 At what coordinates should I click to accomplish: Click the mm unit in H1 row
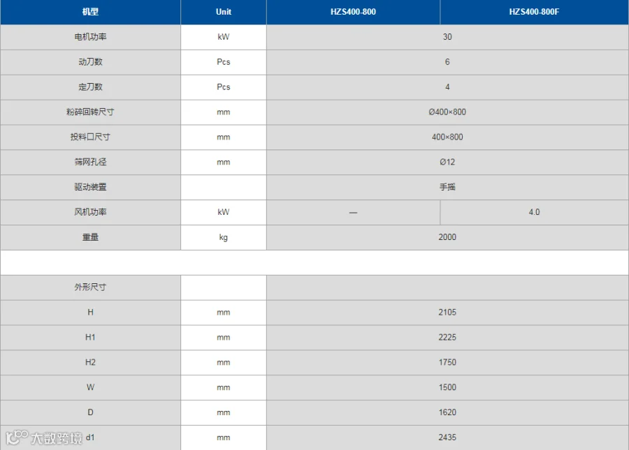pos(224,338)
